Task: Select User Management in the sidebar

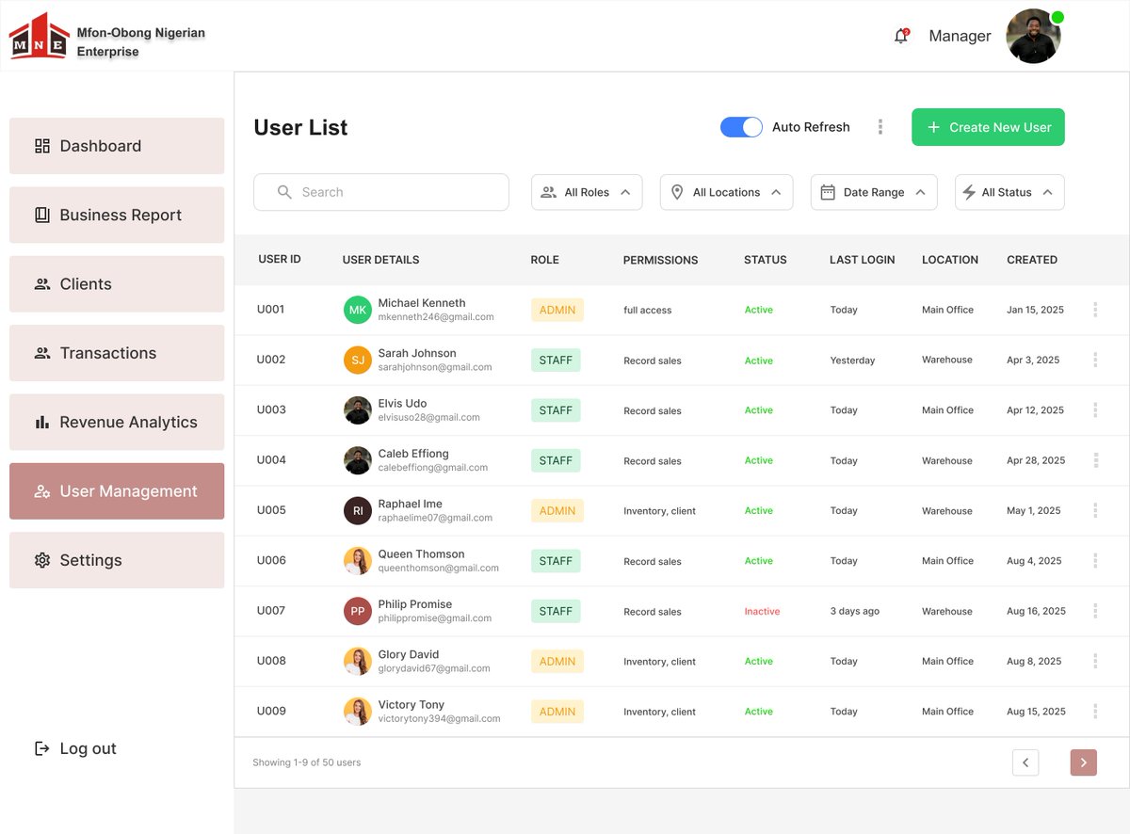Action: point(117,491)
